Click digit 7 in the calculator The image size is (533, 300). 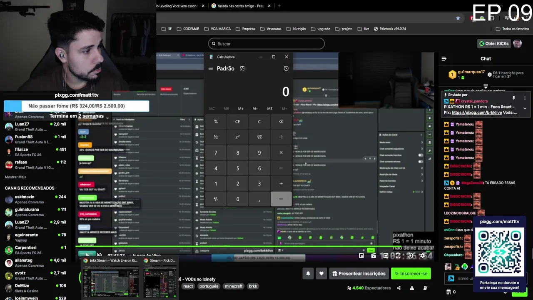(x=216, y=152)
